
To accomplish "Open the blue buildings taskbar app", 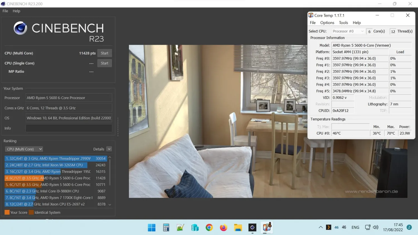I will pos(195,227).
